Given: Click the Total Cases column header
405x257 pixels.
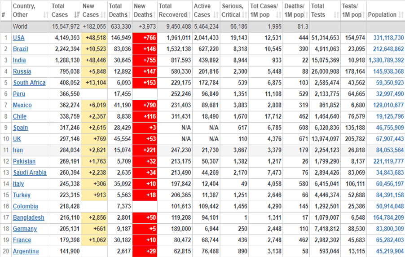Looking at the screenshot, I should 66,10.
